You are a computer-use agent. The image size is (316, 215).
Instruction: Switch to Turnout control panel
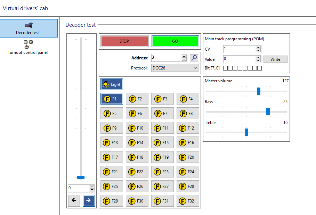[x=28, y=47]
